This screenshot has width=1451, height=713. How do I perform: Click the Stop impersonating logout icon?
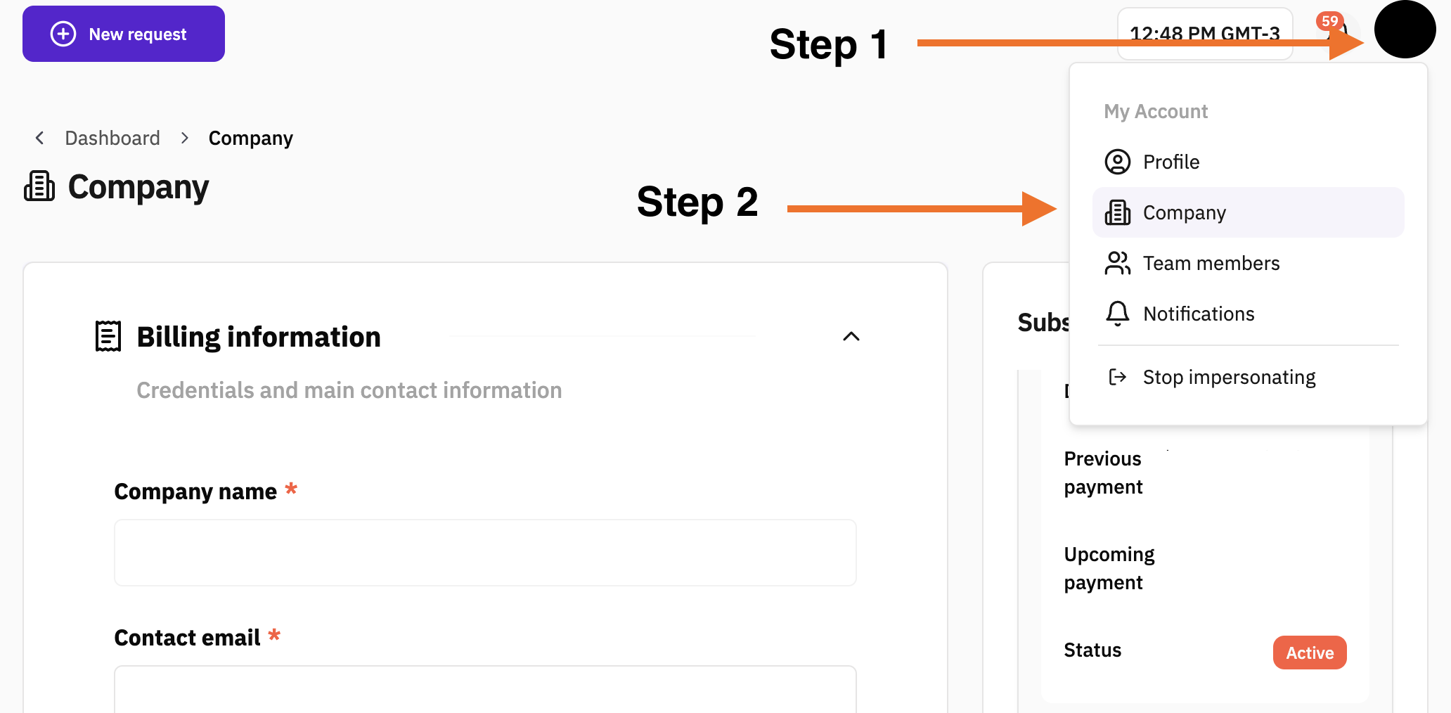[x=1117, y=377]
